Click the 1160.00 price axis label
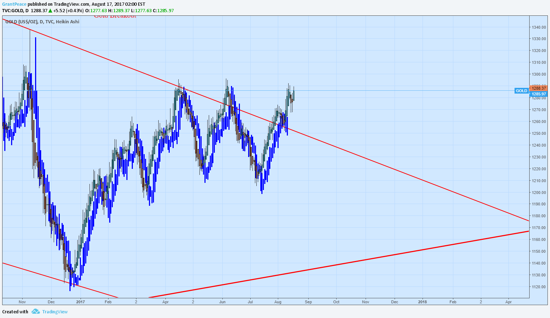 tap(539, 240)
